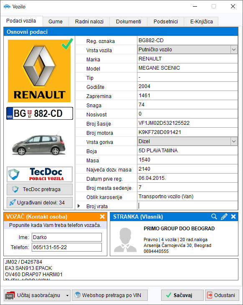Click the Nosivost field

[x=187, y=114]
